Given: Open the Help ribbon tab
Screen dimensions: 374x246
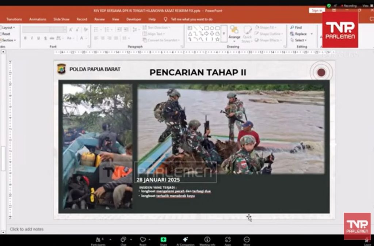Looking at the screenshot, I should pos(152,19).
